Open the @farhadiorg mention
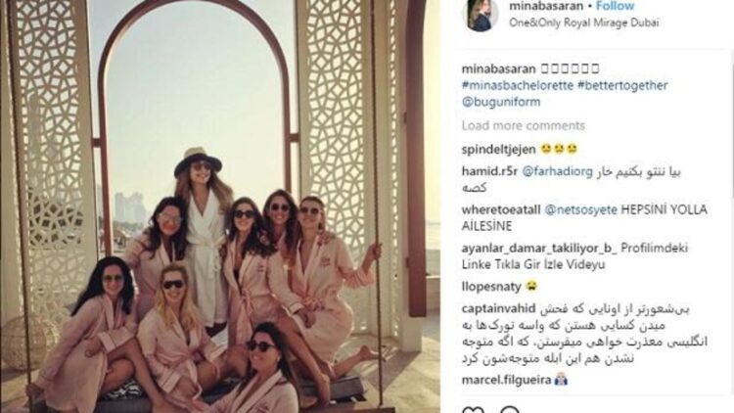 click(557, 171)
